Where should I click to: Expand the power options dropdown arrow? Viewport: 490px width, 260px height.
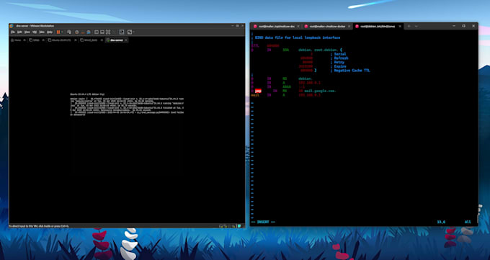(62, 32)
